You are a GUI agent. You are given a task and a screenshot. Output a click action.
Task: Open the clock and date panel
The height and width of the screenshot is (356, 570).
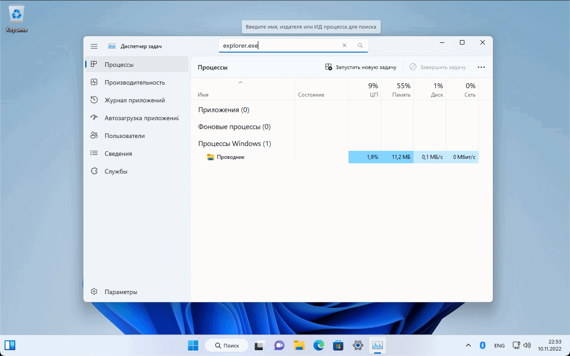click(550, 345)
